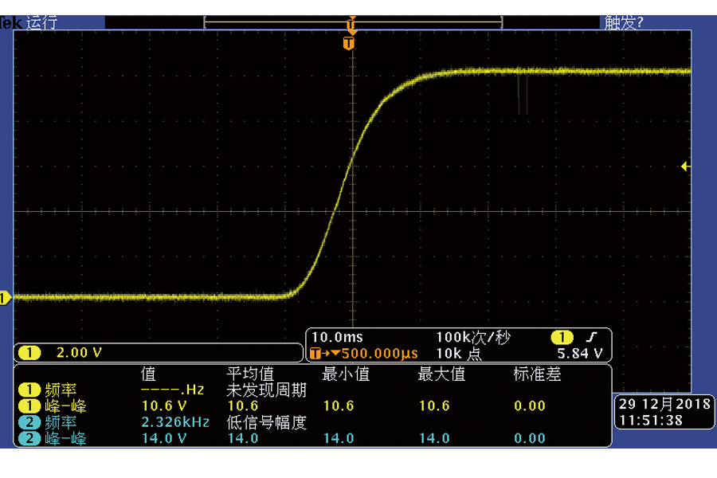The height and width of the screenshot is (478, 717).
Task: Click the channel 2 frequency measurement badge
Action: [29, 422]
